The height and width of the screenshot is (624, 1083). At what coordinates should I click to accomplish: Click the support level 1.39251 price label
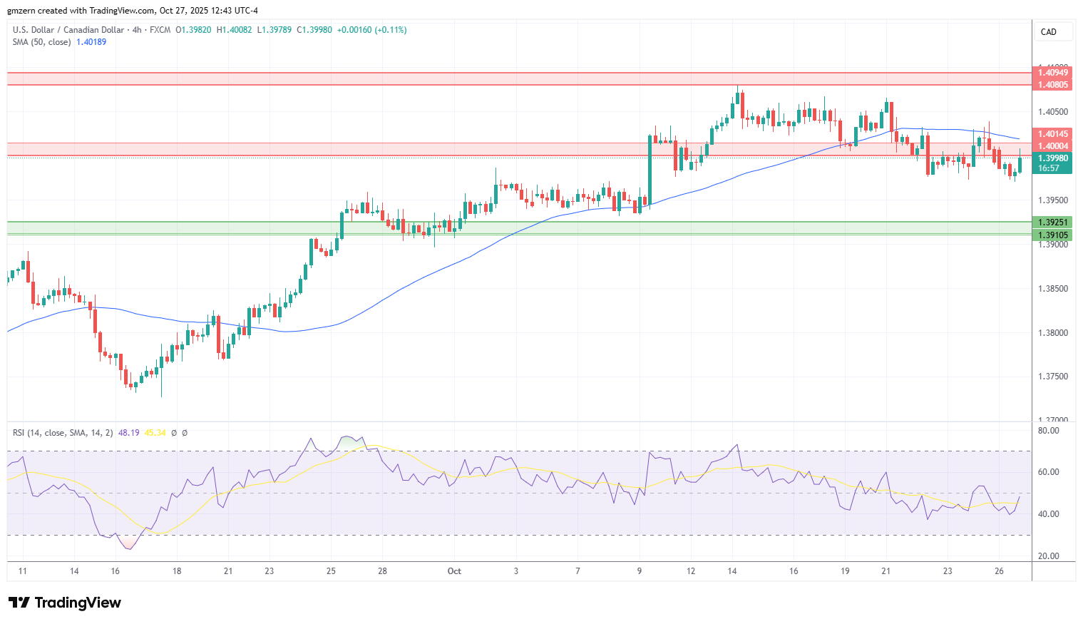tap(1053, 223)
